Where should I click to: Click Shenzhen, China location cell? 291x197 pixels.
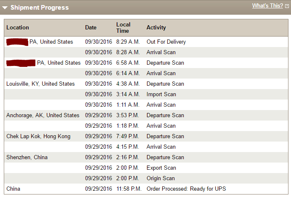[x=27, y=157]
